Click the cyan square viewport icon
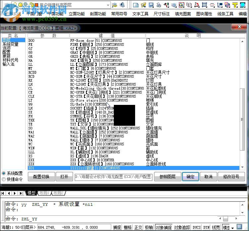This screenshot has height=231, width=249. click(x=242, y=5)
